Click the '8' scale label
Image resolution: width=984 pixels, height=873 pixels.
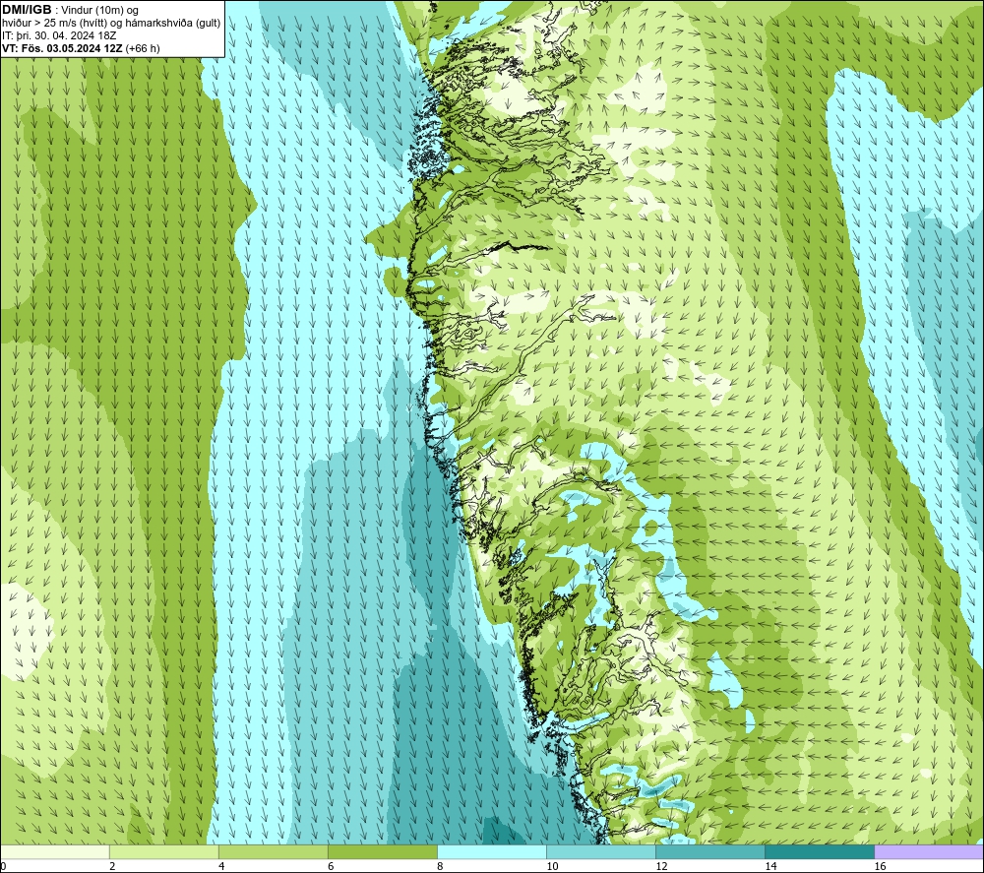pyautogui.click(x=440, y=866)
